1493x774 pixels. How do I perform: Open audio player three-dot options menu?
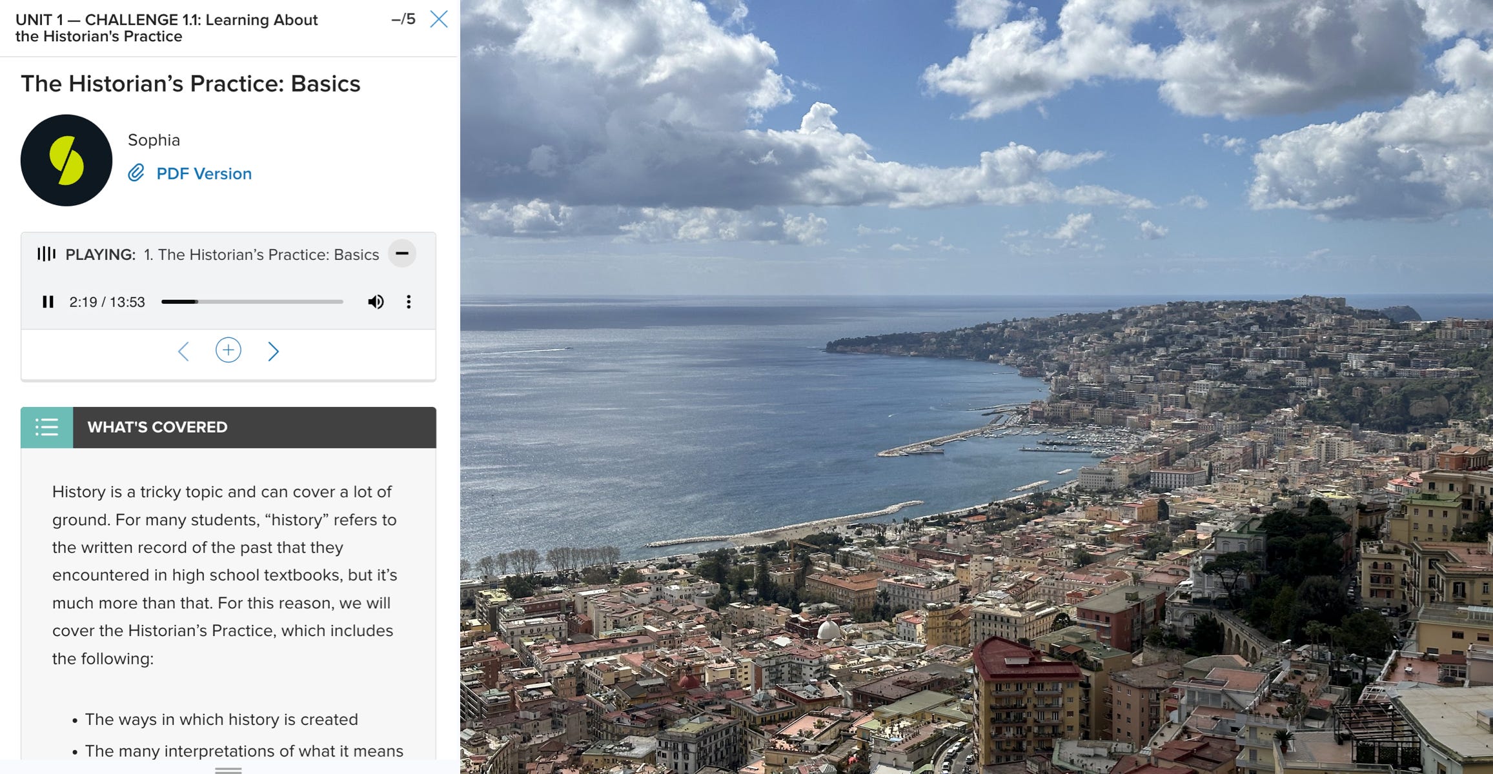click(x=409, y=302)
